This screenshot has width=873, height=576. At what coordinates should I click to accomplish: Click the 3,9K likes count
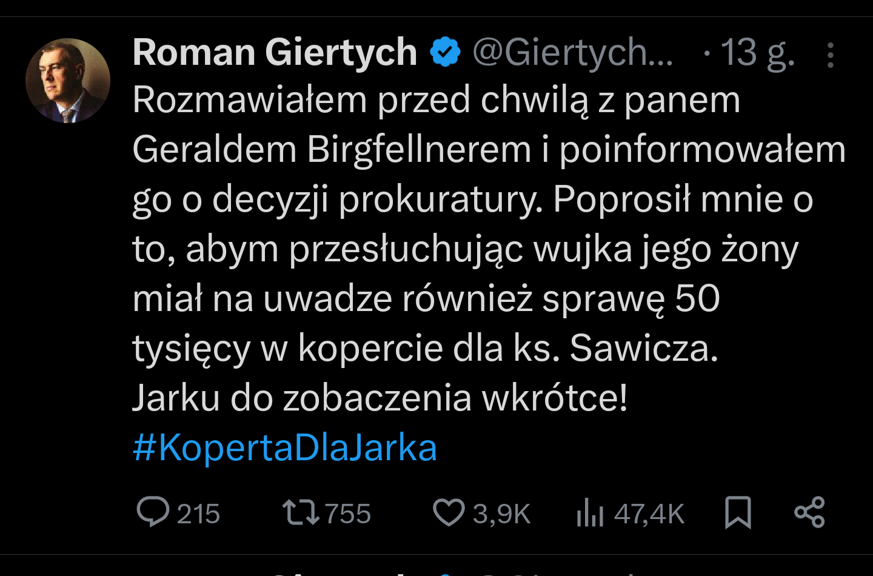pyautogui.click(x=501, y=514)
